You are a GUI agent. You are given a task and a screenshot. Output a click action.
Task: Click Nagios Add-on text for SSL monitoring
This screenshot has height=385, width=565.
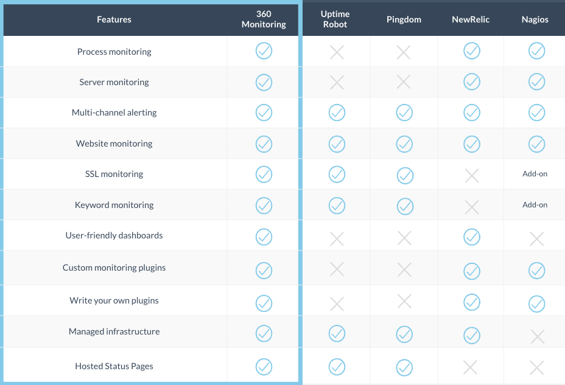click(535, 174)
